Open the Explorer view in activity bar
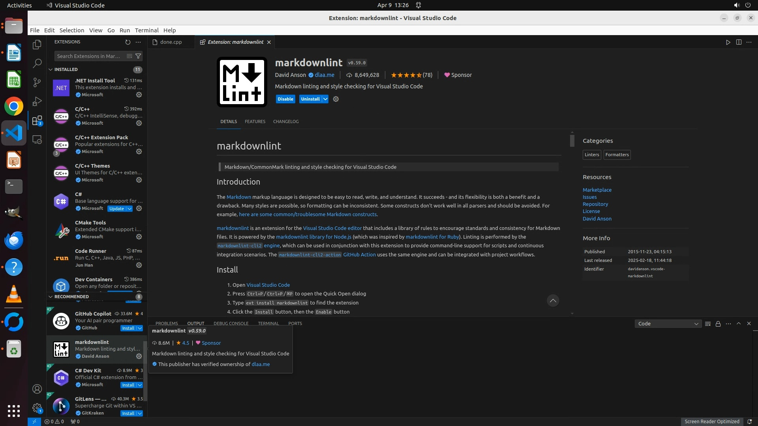This screenshot has width=758, height=426. pos(37,45)
